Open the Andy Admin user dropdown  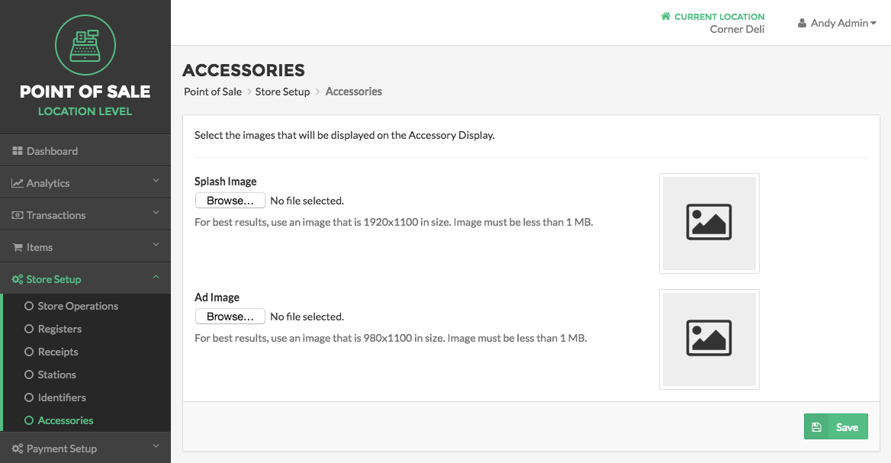click(837, 23)
